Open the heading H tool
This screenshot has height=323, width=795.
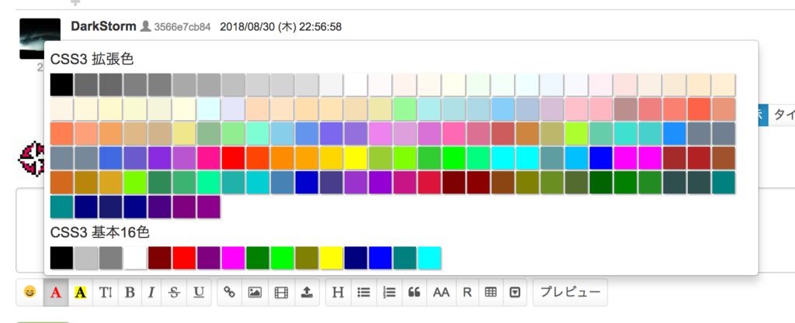point(338,293)
